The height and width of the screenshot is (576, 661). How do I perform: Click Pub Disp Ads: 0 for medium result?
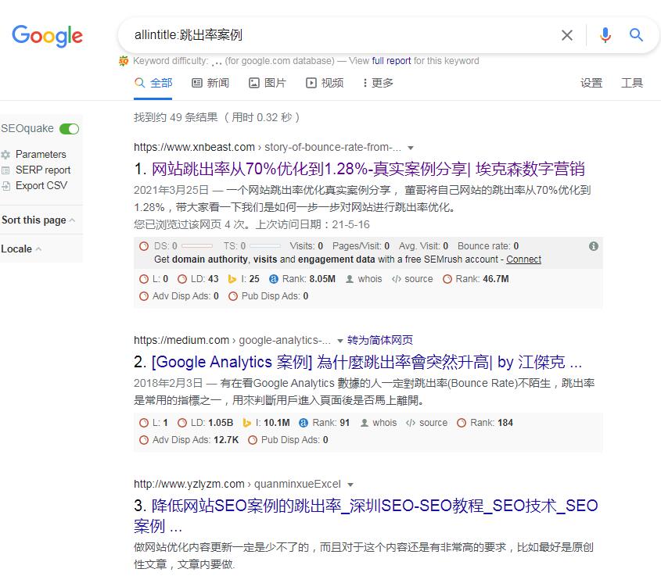coord(289,440)
